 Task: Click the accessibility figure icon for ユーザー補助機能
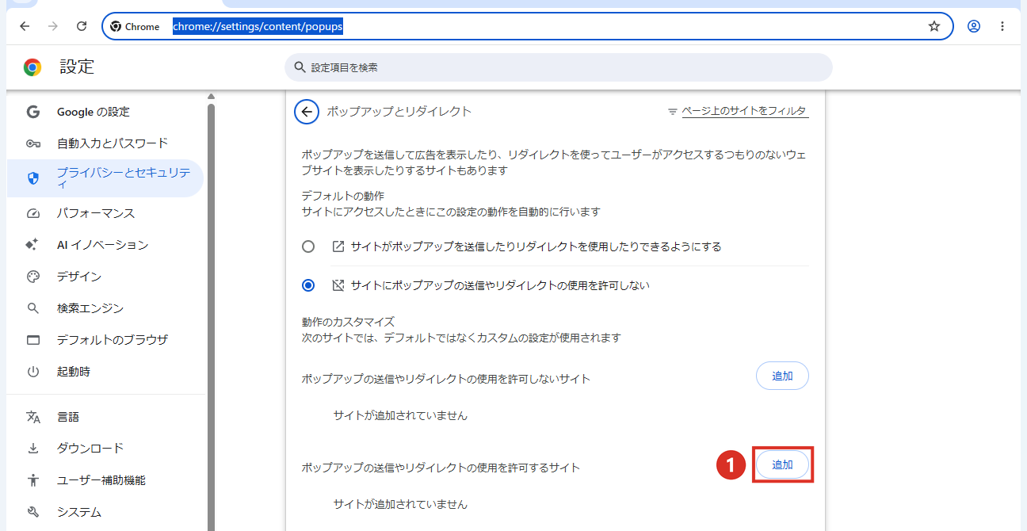click(32, 480)
